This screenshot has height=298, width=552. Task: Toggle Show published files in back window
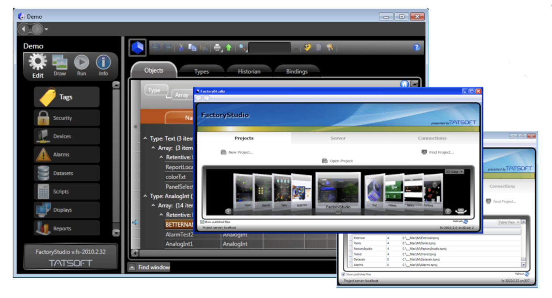(344, 274)
